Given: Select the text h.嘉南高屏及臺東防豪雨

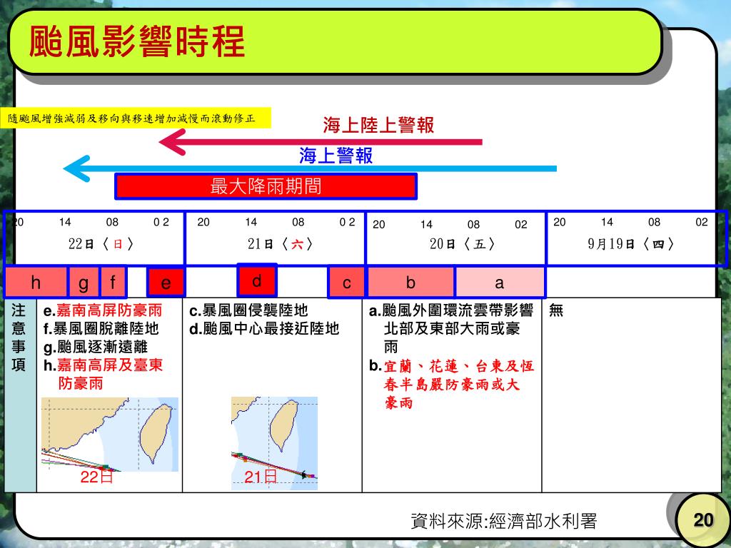Looking at the screenshot, I should pos(103,374).
